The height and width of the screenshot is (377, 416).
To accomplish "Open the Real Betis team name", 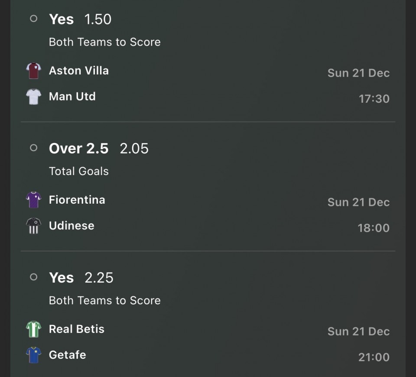I will [x=77, y=329].
